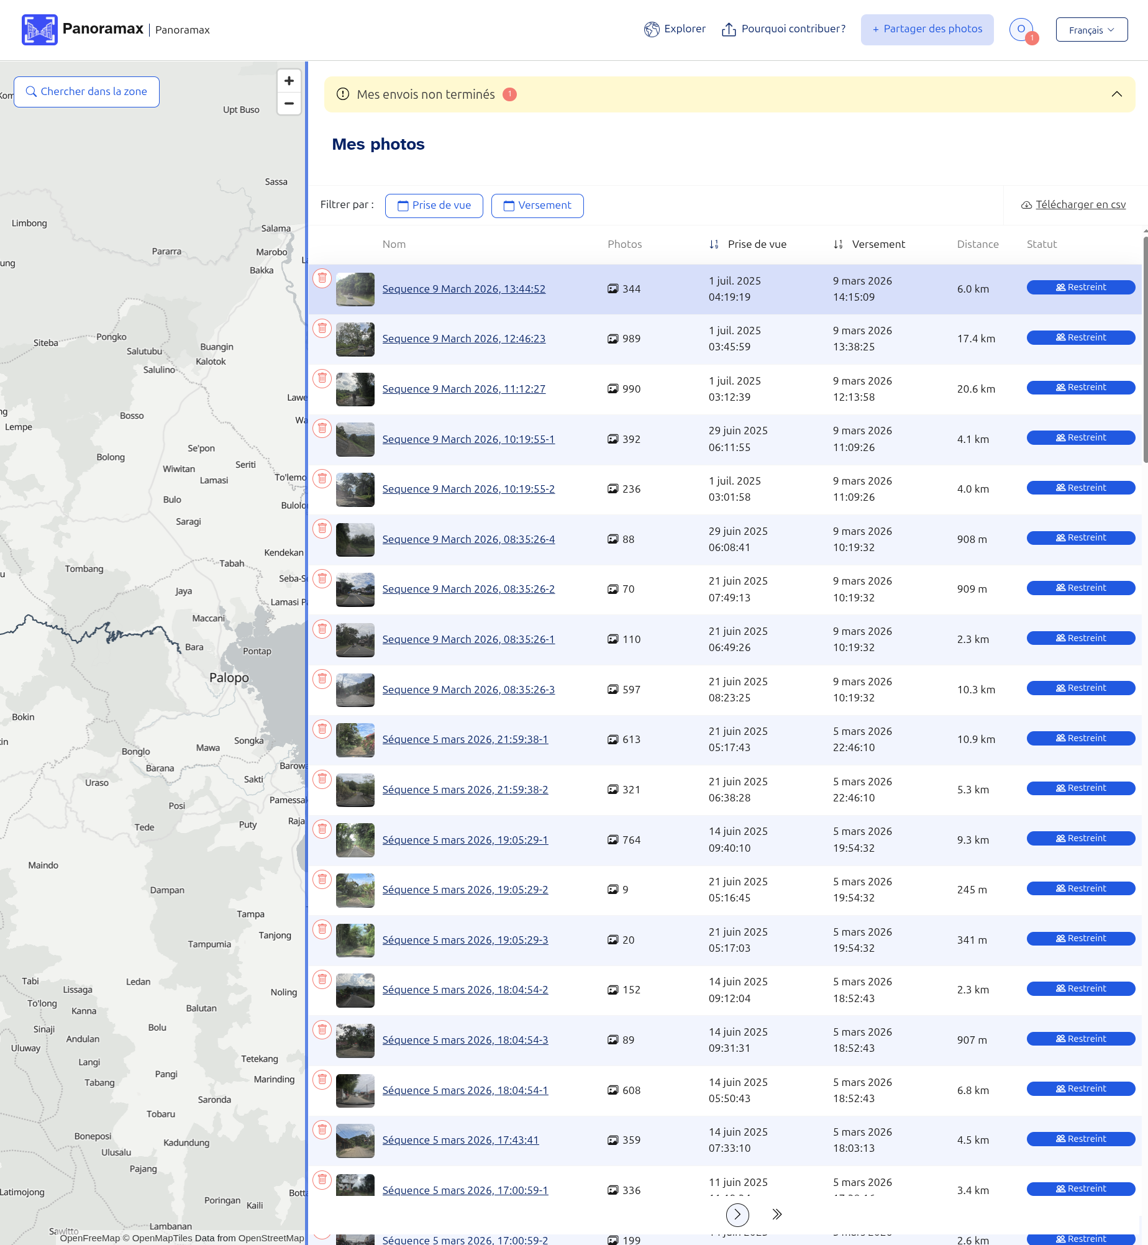Toggle Restreint status of first sequence
1148x1245 pixels.
point(1080,287)
